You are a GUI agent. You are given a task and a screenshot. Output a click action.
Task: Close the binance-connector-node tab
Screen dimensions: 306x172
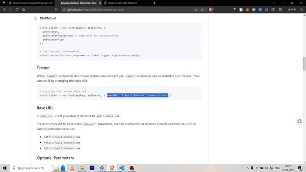tap(100, 3)
